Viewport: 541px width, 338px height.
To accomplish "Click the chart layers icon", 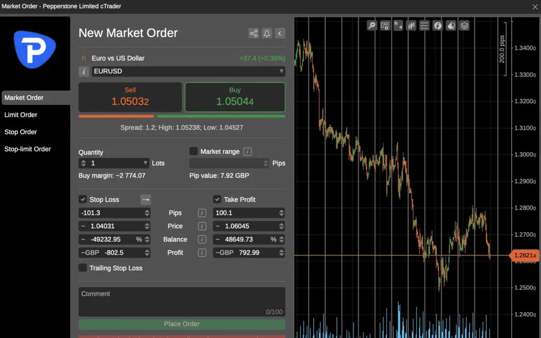I will pos(464,25).
